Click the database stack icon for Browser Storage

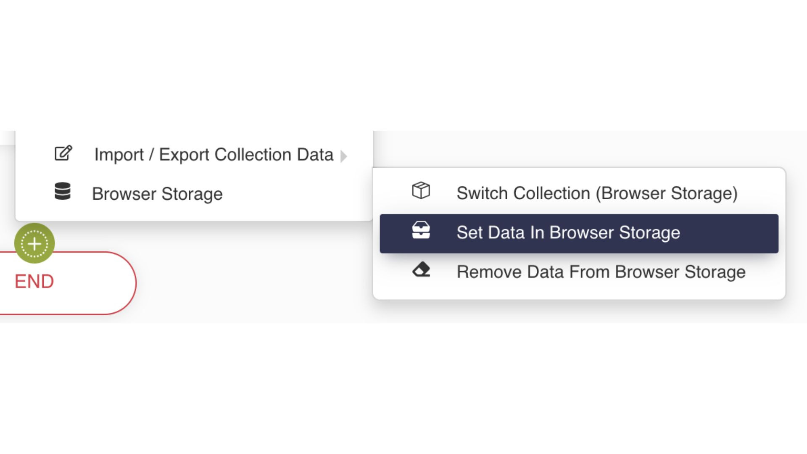pyautogui.click(x=63, y=191)
